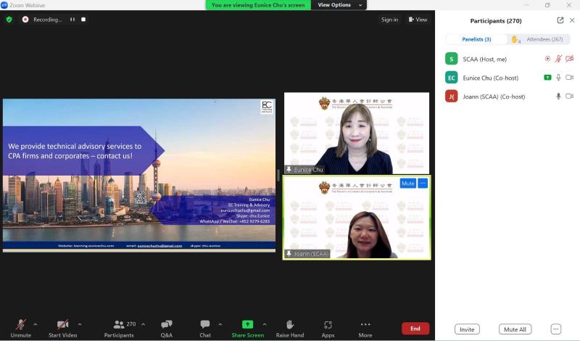Open Apps from the toolbar
This screenshot has width=580, height=341.
coord(328,329)
